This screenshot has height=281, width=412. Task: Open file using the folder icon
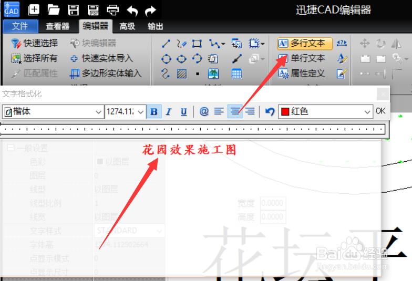(54, 10)
